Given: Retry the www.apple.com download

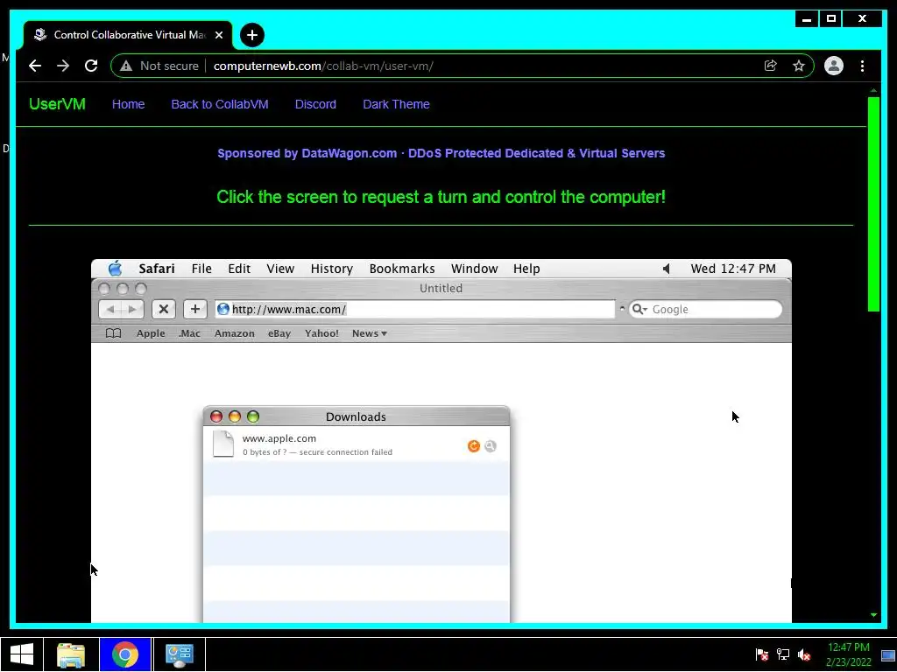Looking at the screenshot, I should click(474, 445).
